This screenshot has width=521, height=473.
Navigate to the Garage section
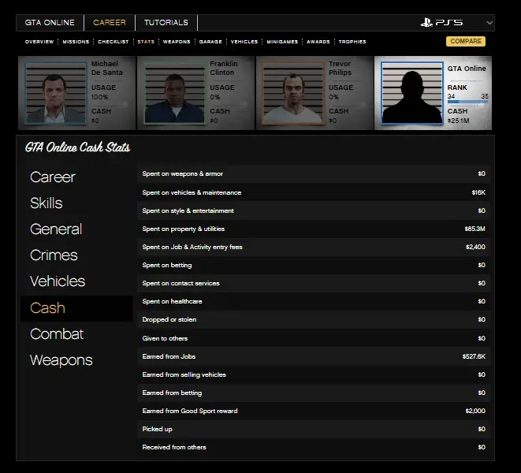click(x=210, y=42)
